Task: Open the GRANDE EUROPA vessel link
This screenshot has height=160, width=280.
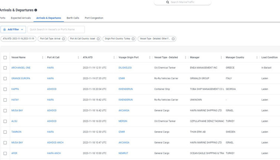Action: [x=21, y=79]
